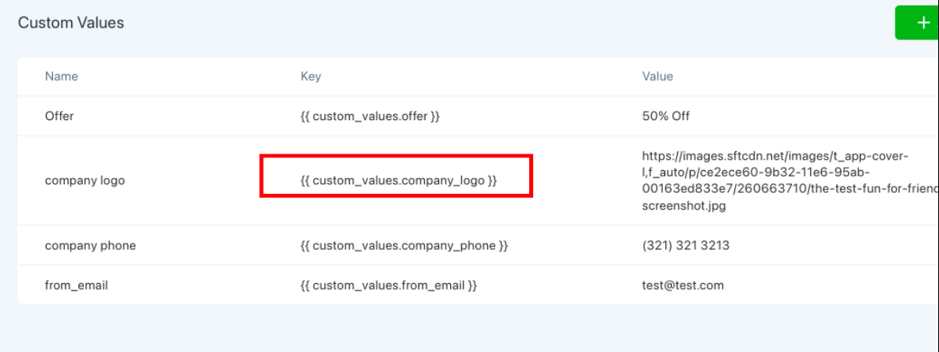Click the {{ custom_values.offer }} key
Image resolution: width=939 pixels, height=352 pixels.
pyautogui.click(x=370, y=116)
